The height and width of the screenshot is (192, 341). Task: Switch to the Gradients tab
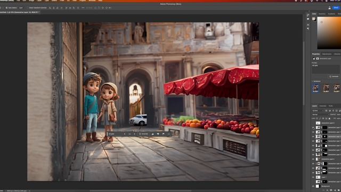click(331, 14)
